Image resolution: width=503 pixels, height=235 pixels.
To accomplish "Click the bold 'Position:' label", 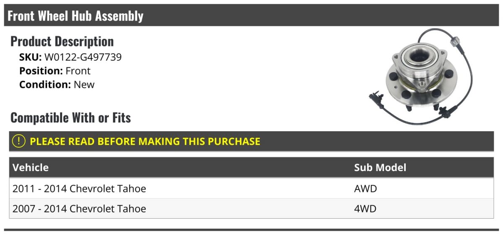I will coord(41,71).
